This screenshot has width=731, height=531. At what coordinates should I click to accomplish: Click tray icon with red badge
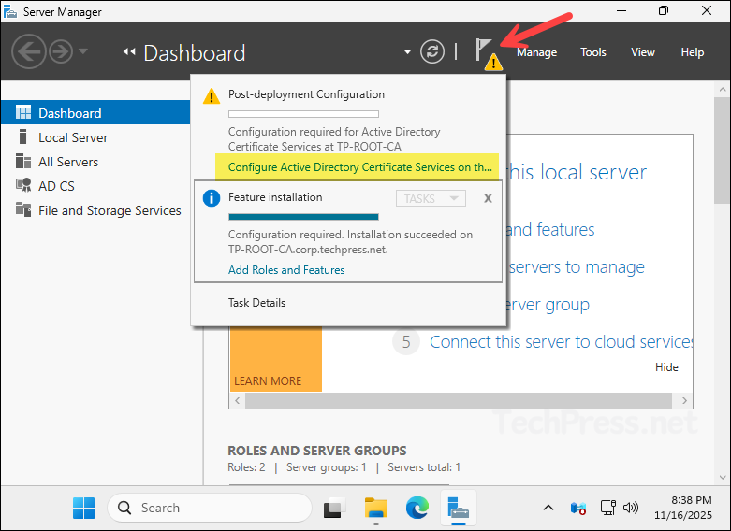578,509
